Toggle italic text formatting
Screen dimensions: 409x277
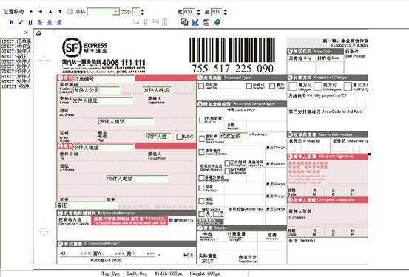pos(21,22)
